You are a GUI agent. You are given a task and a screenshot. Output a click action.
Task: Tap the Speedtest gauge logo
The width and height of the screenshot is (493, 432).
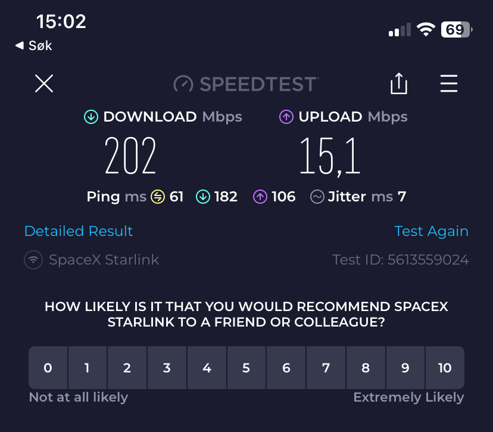tap(183, 84)
